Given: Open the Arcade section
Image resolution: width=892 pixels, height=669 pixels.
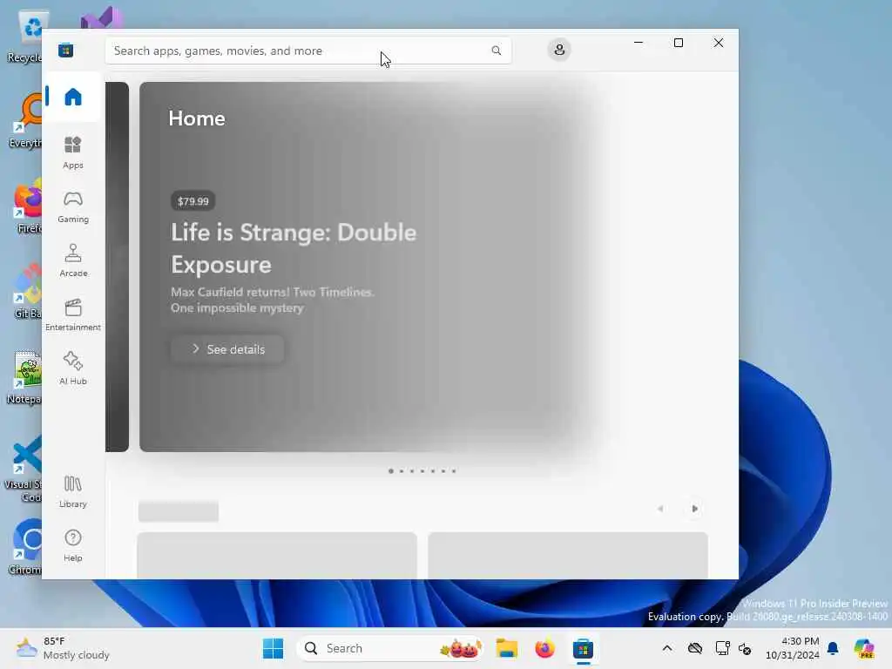Looking at the screenshot, I should [73, 260].
